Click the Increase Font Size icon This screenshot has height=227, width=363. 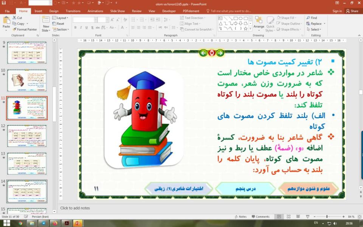(x=112, y=20)
